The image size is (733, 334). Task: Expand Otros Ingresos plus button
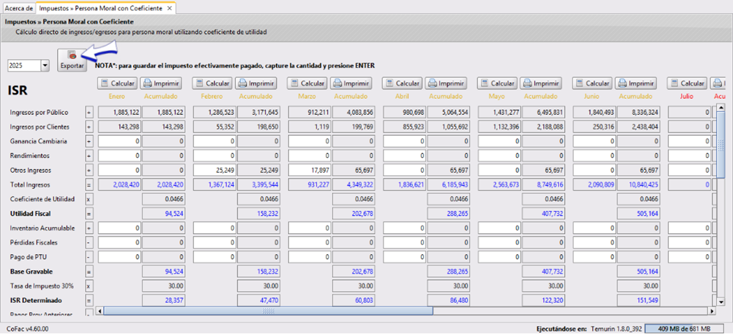[x=90, y=170]
